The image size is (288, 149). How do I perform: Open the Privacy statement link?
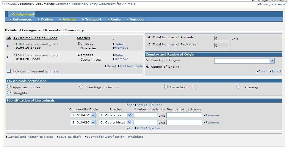click(x=273, y=4)
